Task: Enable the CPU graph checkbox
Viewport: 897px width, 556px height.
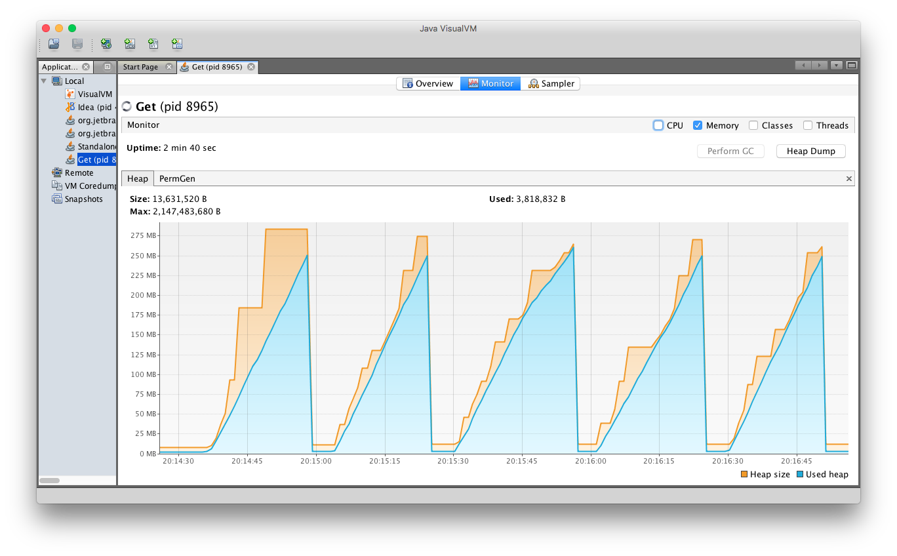Action: pos(658,125)
